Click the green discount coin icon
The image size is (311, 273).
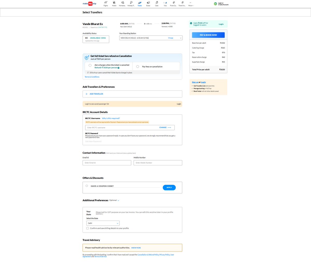click(x=191, y=23)
